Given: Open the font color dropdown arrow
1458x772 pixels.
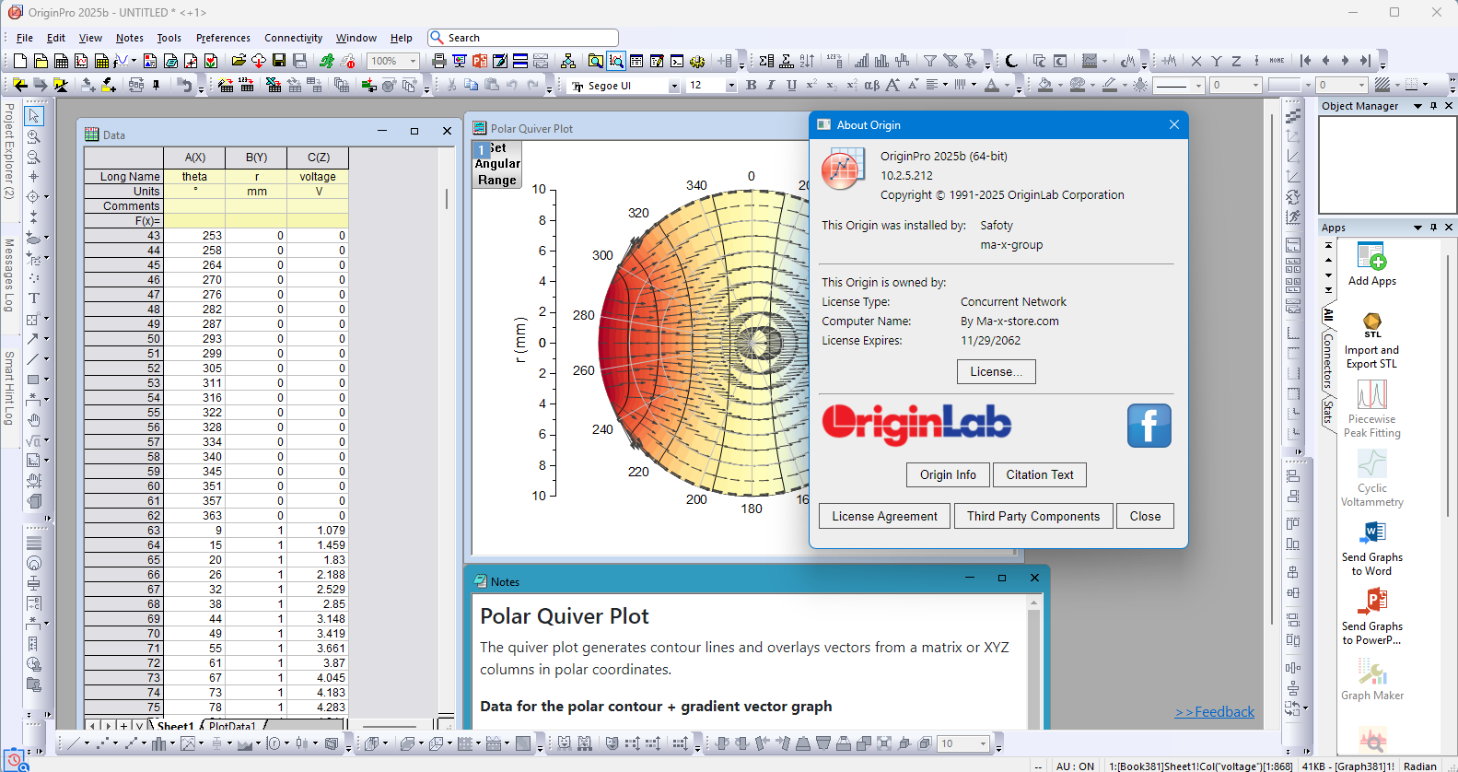Looking at the screenshot, I should pyautogui.click(x=1006, y=86).
